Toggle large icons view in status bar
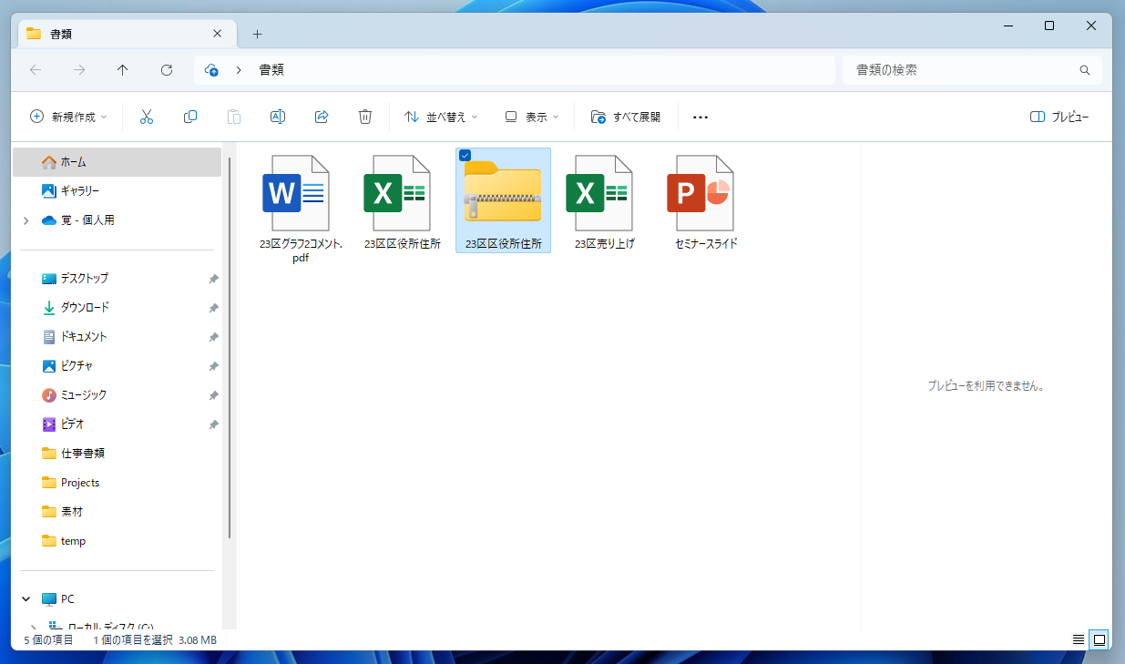The width and height of the screenshot is (1125, 664). coord(1099,640)
